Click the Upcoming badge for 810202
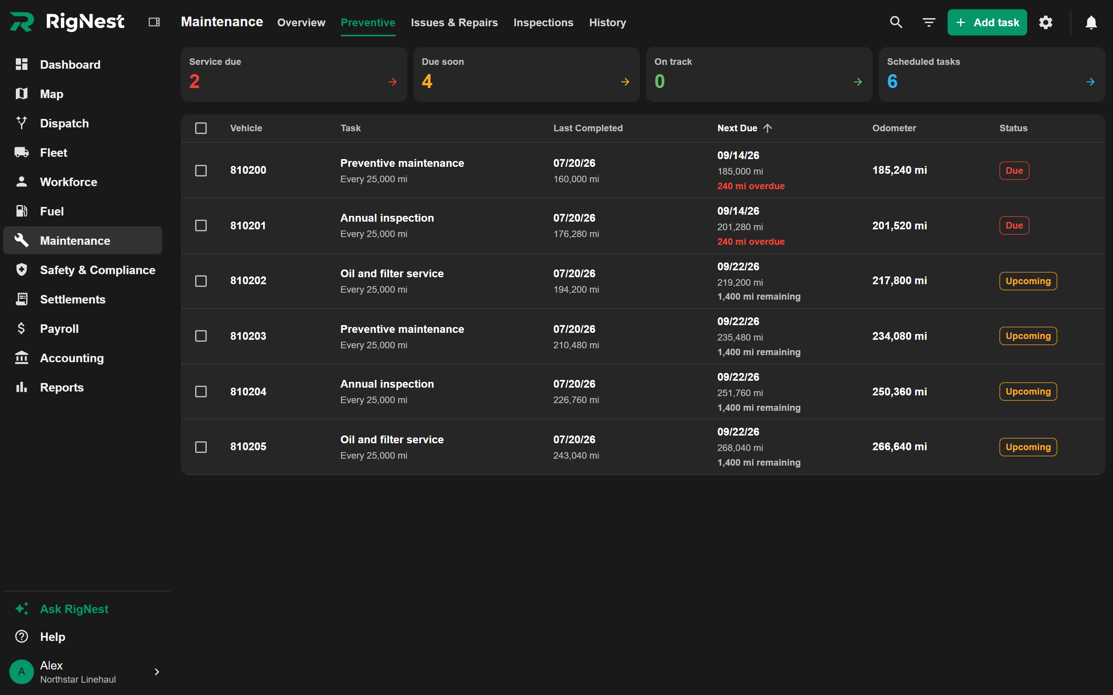1113x695 pixels. click(1028, 281)
